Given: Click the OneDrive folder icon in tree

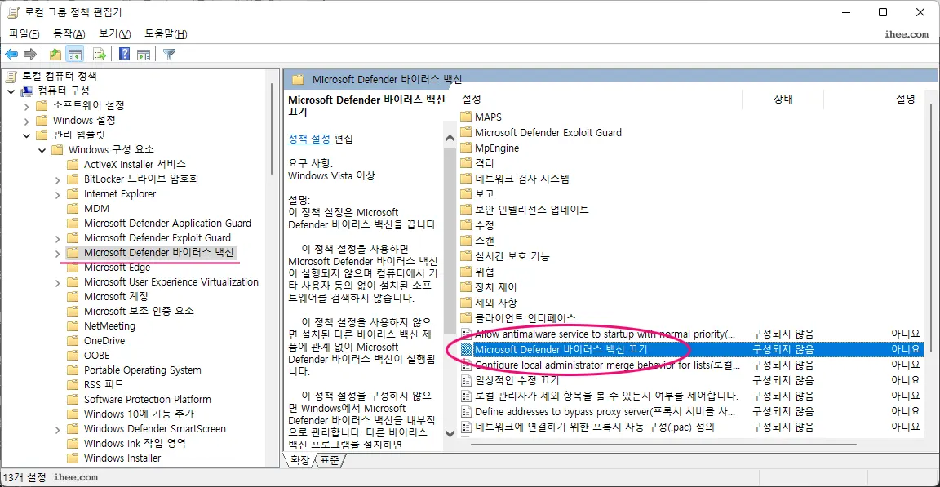Looking at the screenshot, I should tap(73, 341).
